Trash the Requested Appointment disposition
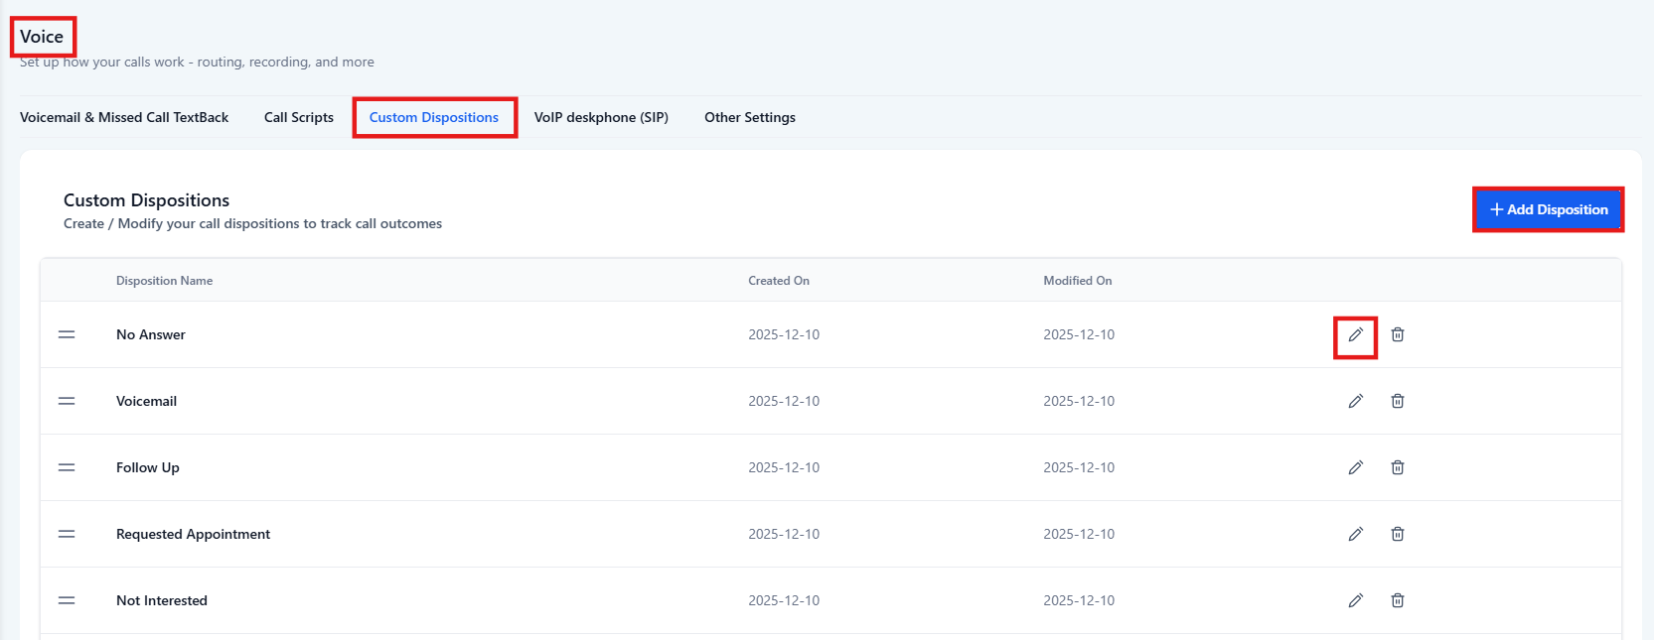The image size is (1654, 640). (1397, 535)
